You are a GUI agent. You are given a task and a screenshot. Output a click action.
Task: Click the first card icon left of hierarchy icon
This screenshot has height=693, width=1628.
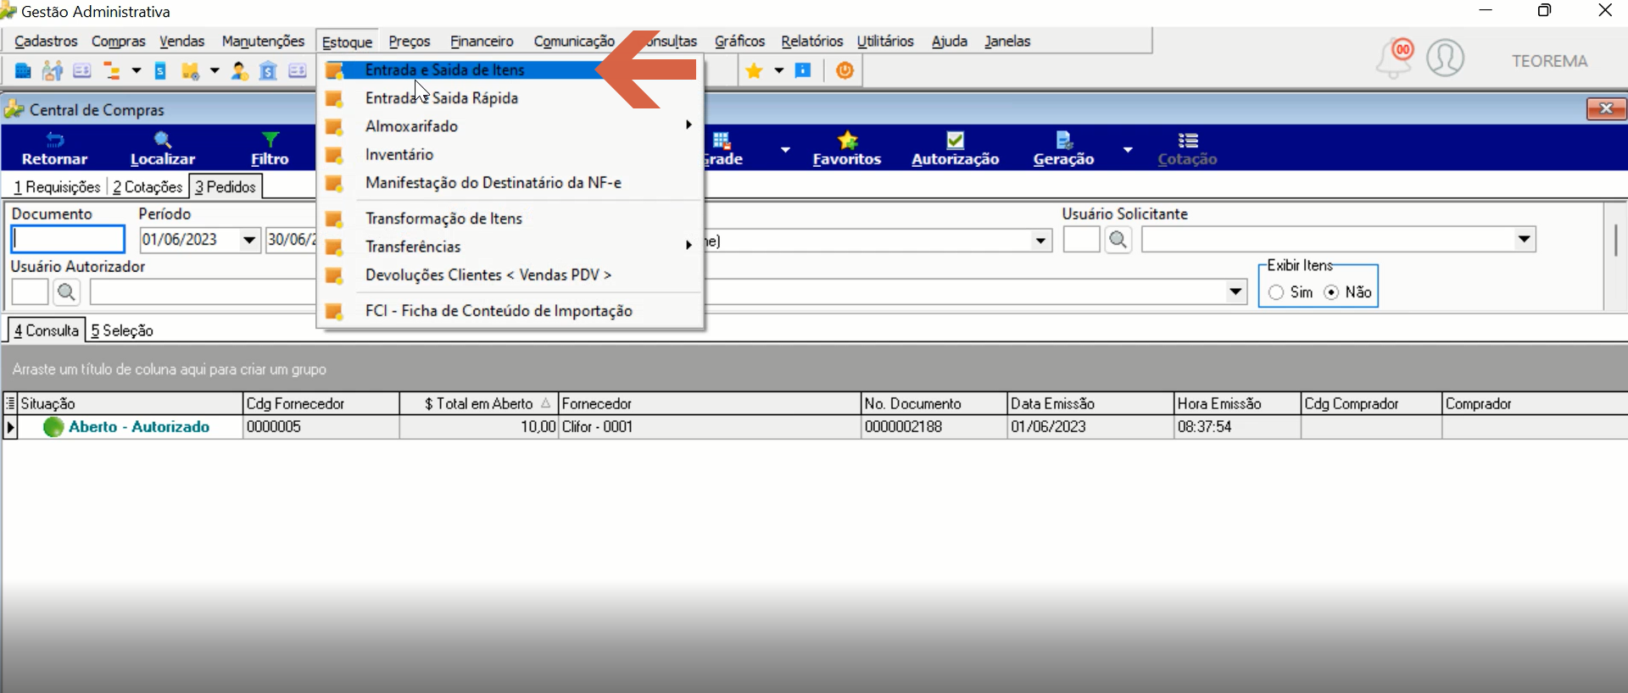point(81,71)
